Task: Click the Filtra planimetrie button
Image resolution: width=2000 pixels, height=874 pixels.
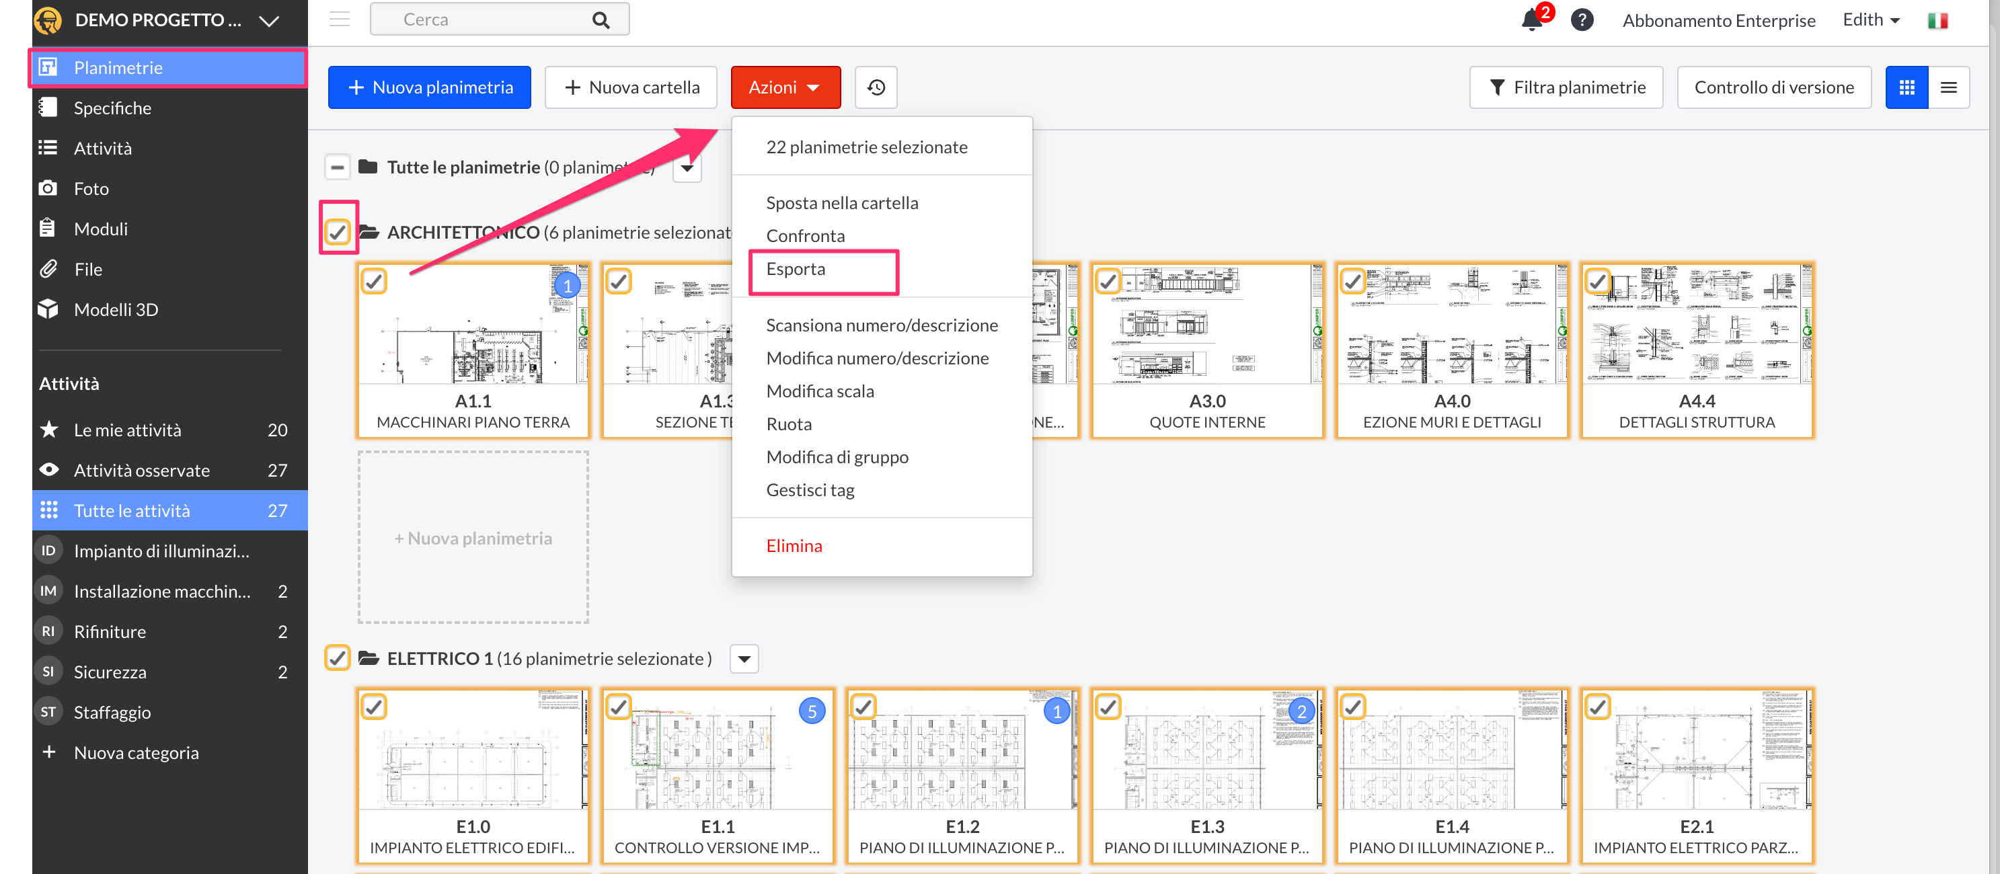Action: click(1565, 87)
